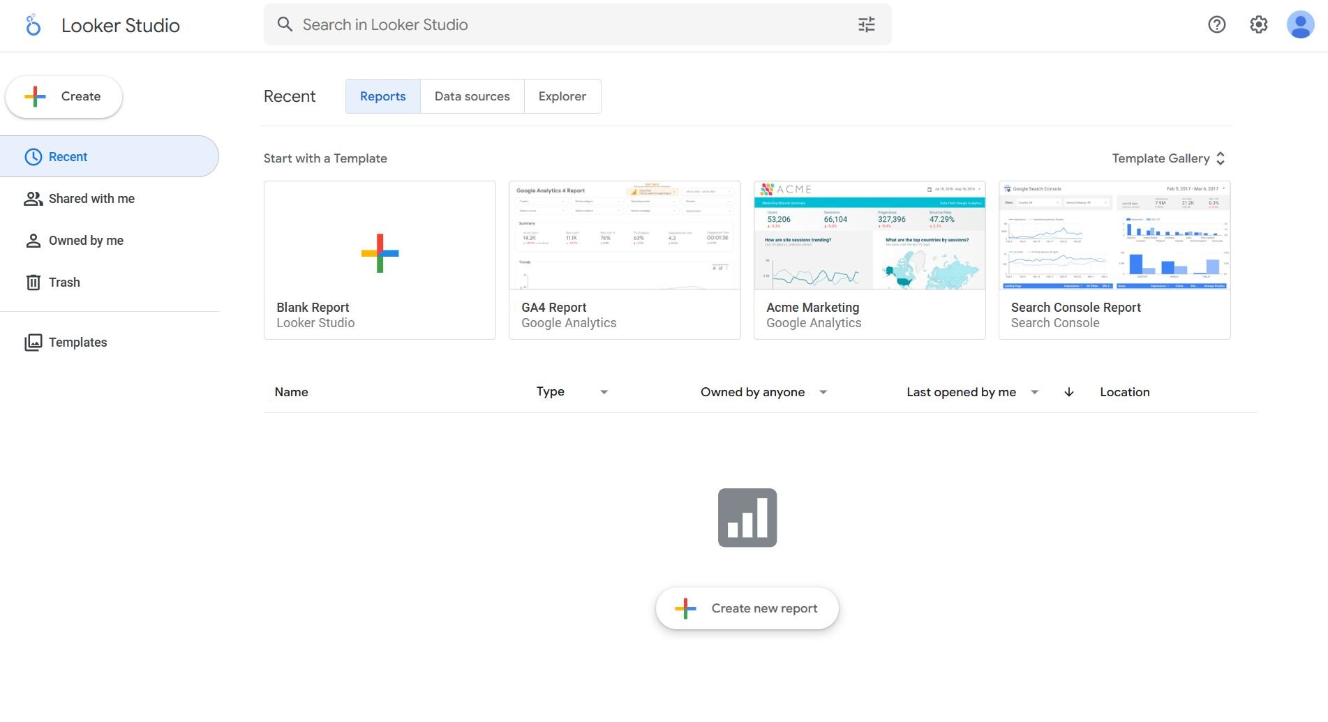This screenshot has height=722, width=1328.
Task: Open Shared with me in sidebar
Action: tap(91, 199)
